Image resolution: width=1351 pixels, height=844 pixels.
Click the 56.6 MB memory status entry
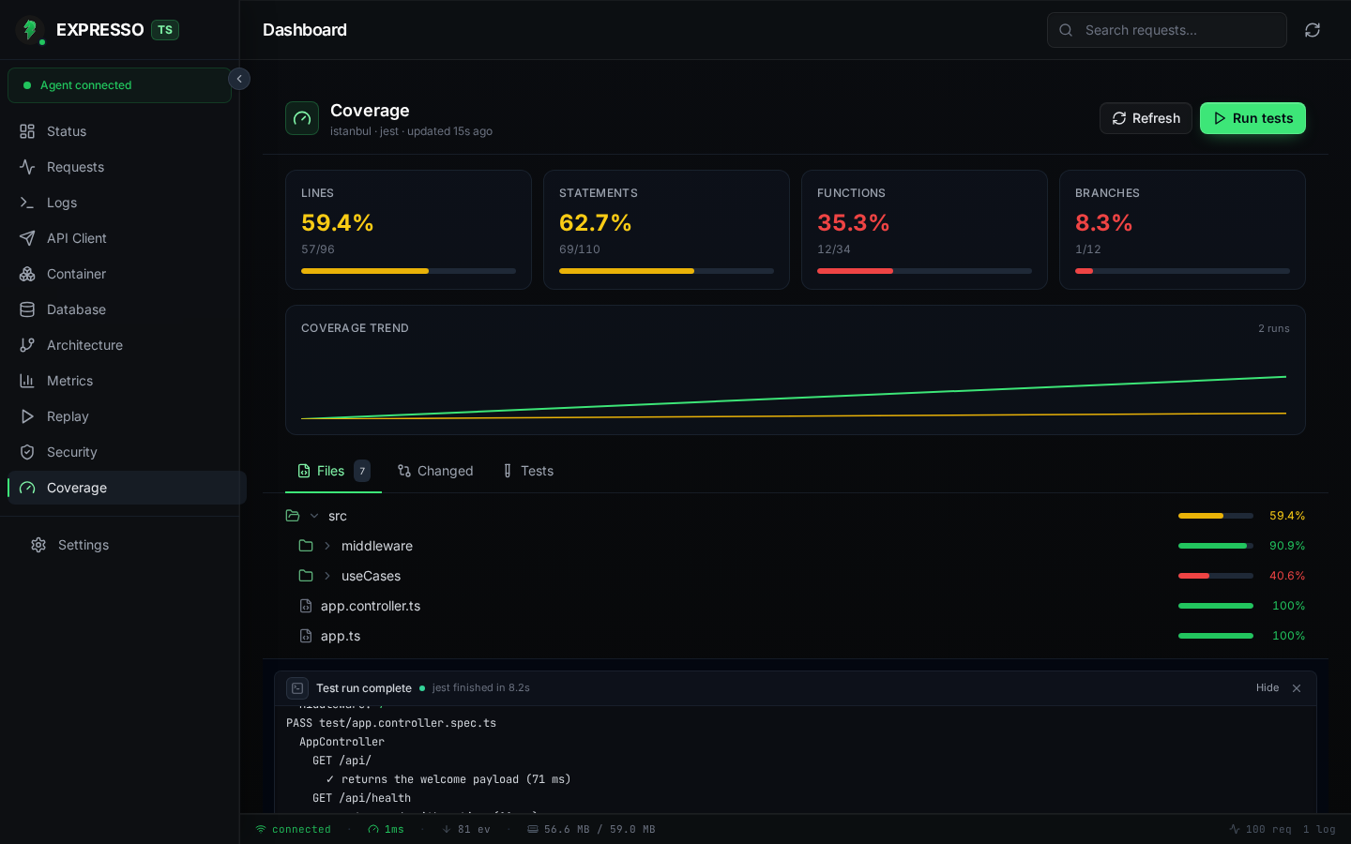[x=591, y=829]
